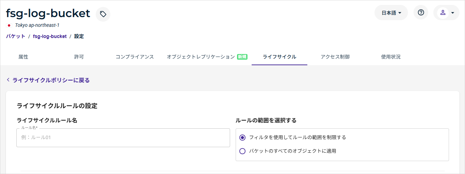
Task: Open the help question mark icon
Action: (x=421, y=13)
